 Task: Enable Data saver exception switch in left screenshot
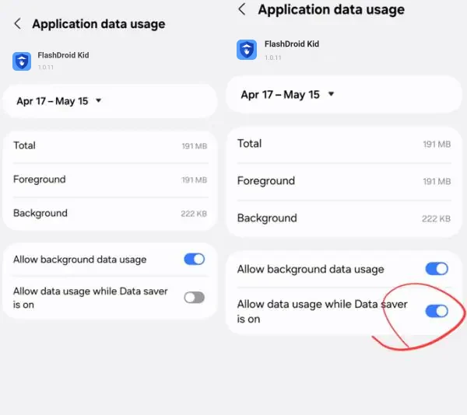coord(194,298)
